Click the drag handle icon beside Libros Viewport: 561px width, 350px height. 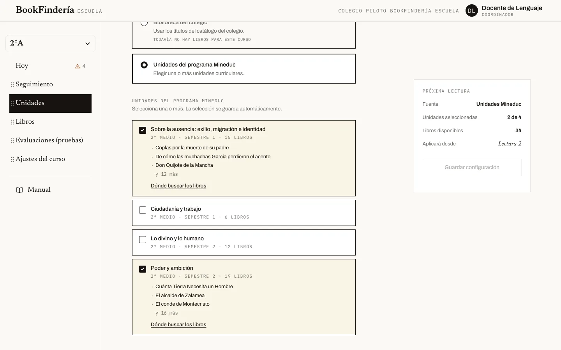point(12,122)
